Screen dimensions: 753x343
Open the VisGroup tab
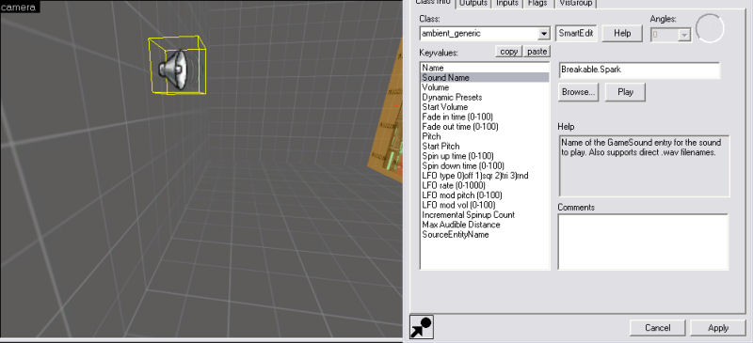click(575, 3)
